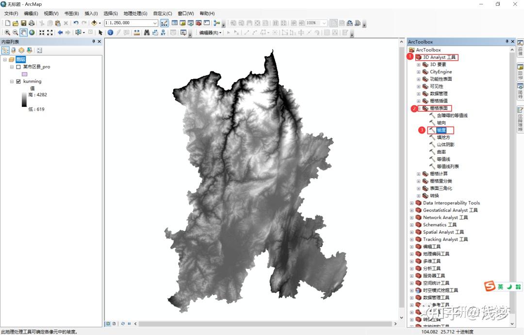Select the 曲率 curvature tool

441,152
